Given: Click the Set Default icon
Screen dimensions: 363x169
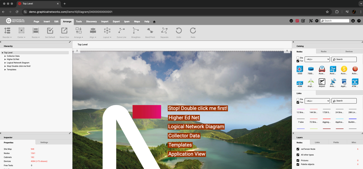Looking at the screenshot, I should pos(50,31).
